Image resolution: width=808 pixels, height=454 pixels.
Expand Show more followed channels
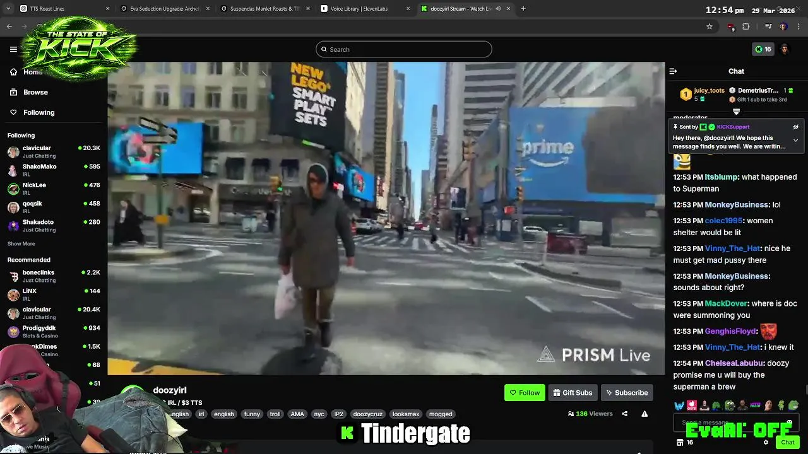21,243
